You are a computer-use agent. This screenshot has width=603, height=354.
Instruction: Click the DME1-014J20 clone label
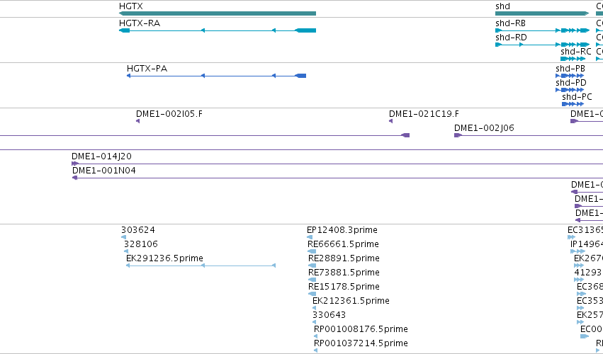[101, 156]
